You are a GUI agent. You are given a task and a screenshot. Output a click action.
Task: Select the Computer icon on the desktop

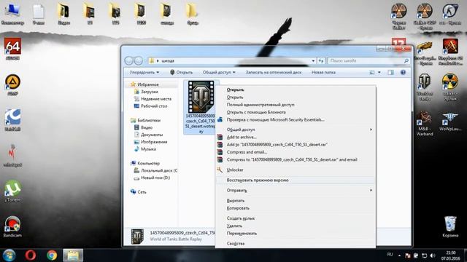12,14
